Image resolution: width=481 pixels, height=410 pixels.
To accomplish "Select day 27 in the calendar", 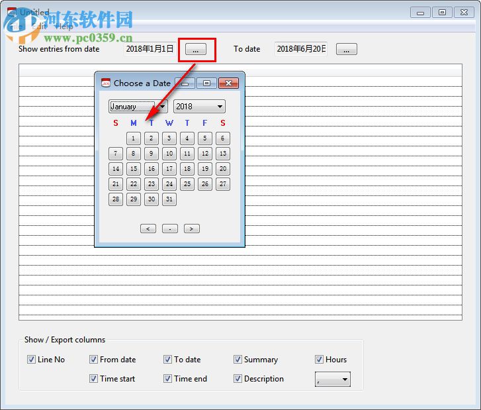I will [x=223, y=184].
